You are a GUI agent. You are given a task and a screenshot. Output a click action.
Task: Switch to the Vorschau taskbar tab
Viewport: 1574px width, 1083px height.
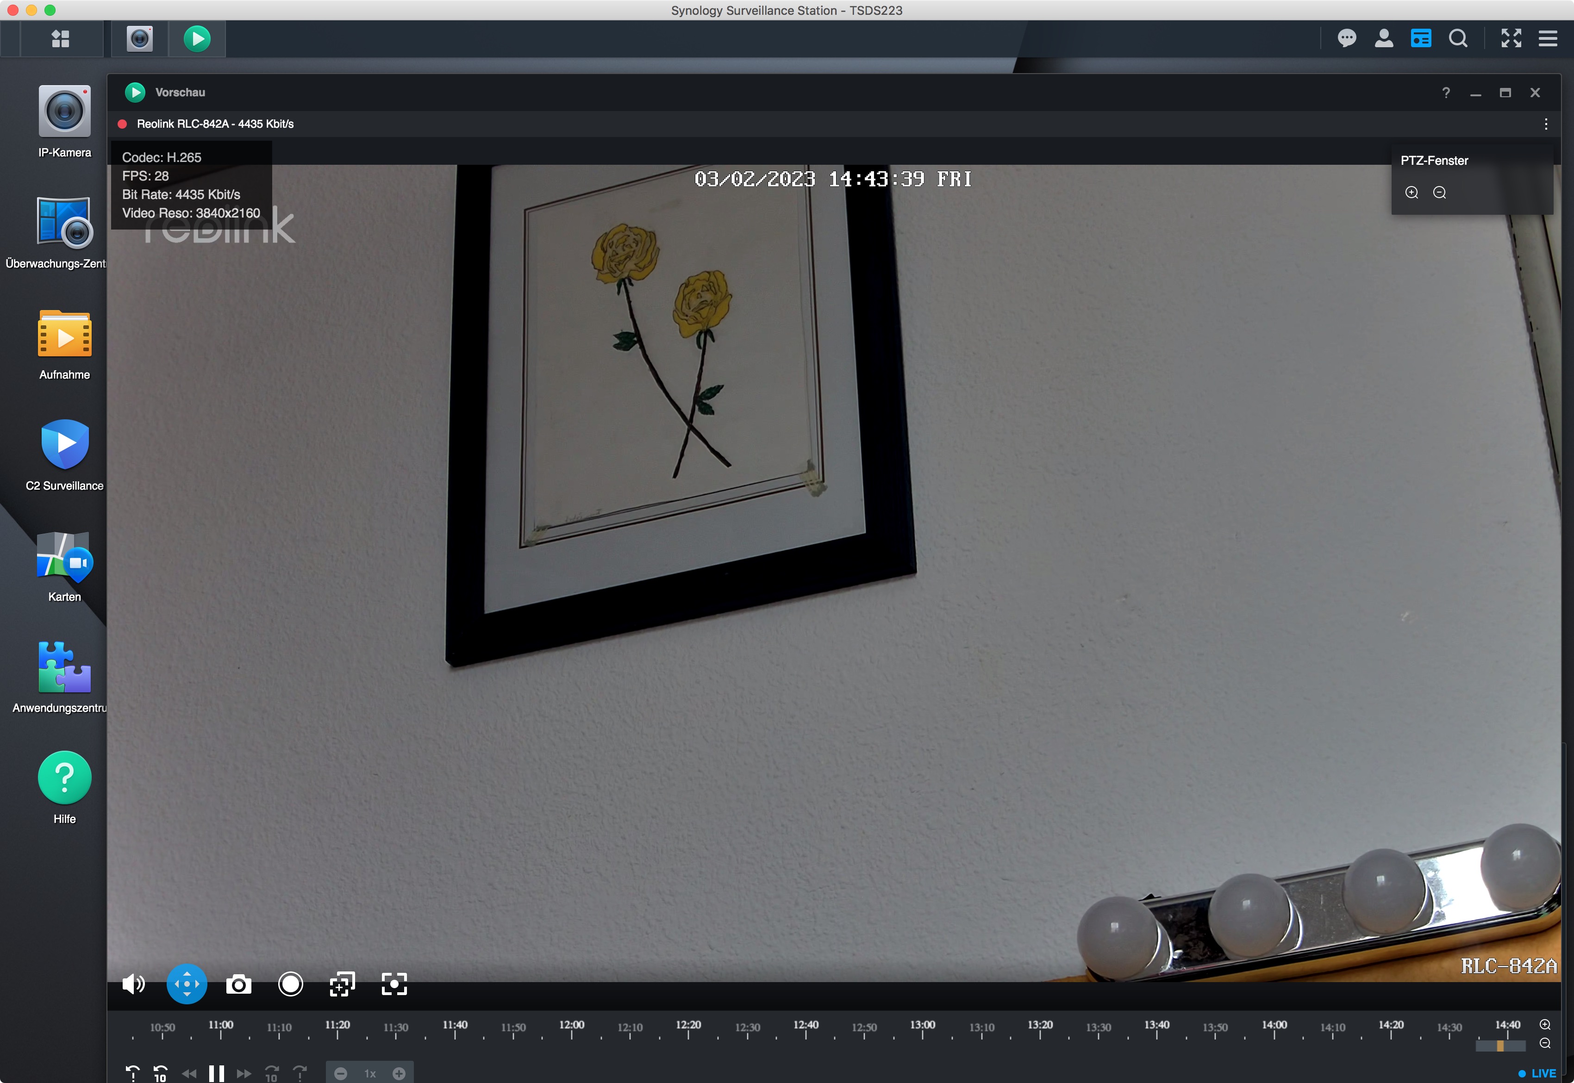click(197, 39)
